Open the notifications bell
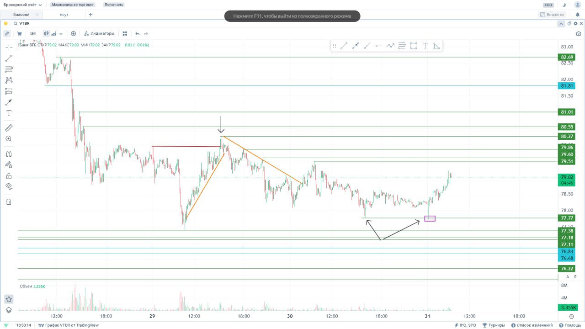585x329 pixels. pyautogui.click(x=577, y=15)
